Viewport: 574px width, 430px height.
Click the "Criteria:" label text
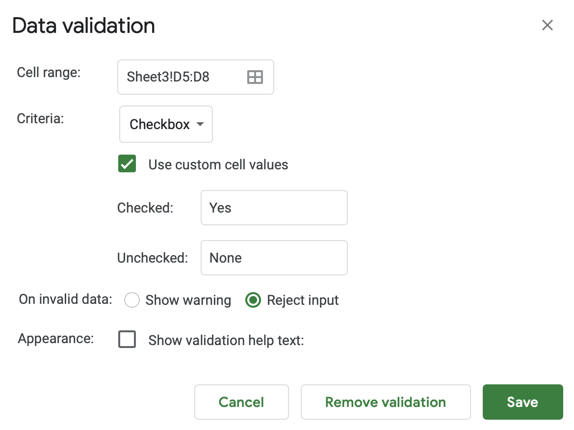[40, 119]
